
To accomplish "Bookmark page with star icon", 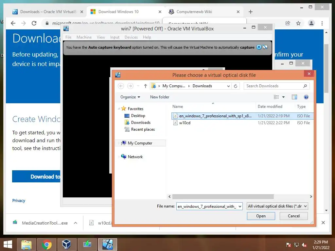I will pos(298,23).
